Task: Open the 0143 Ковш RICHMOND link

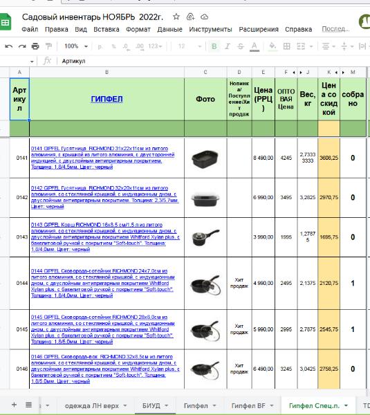Action: pos(105,237)
